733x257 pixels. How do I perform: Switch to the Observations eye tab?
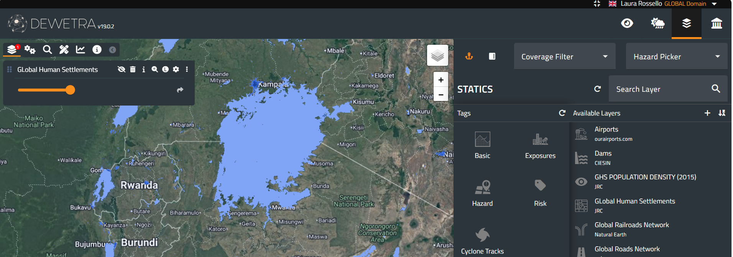[627, 23]
